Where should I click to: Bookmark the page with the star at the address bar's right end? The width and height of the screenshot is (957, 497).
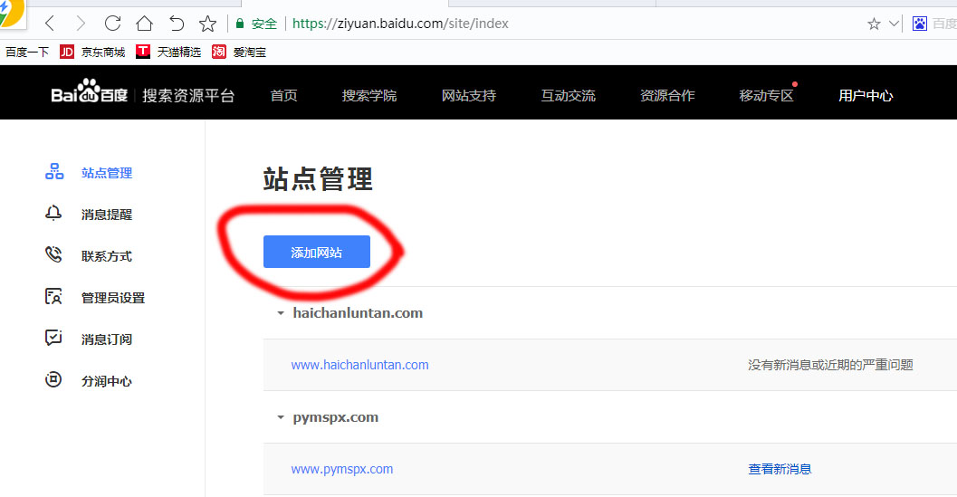click(x=874, y=24)
